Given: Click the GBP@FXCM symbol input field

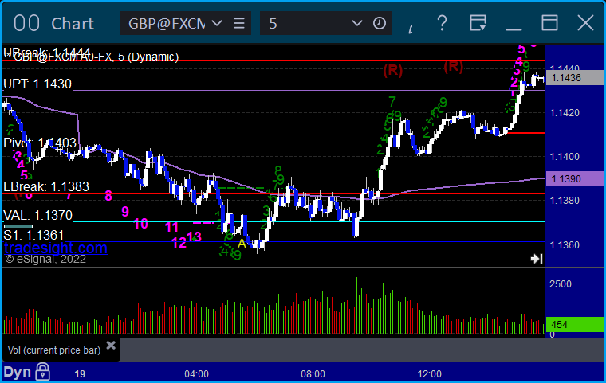Looking at the screenshot, I should click(167, 23).
